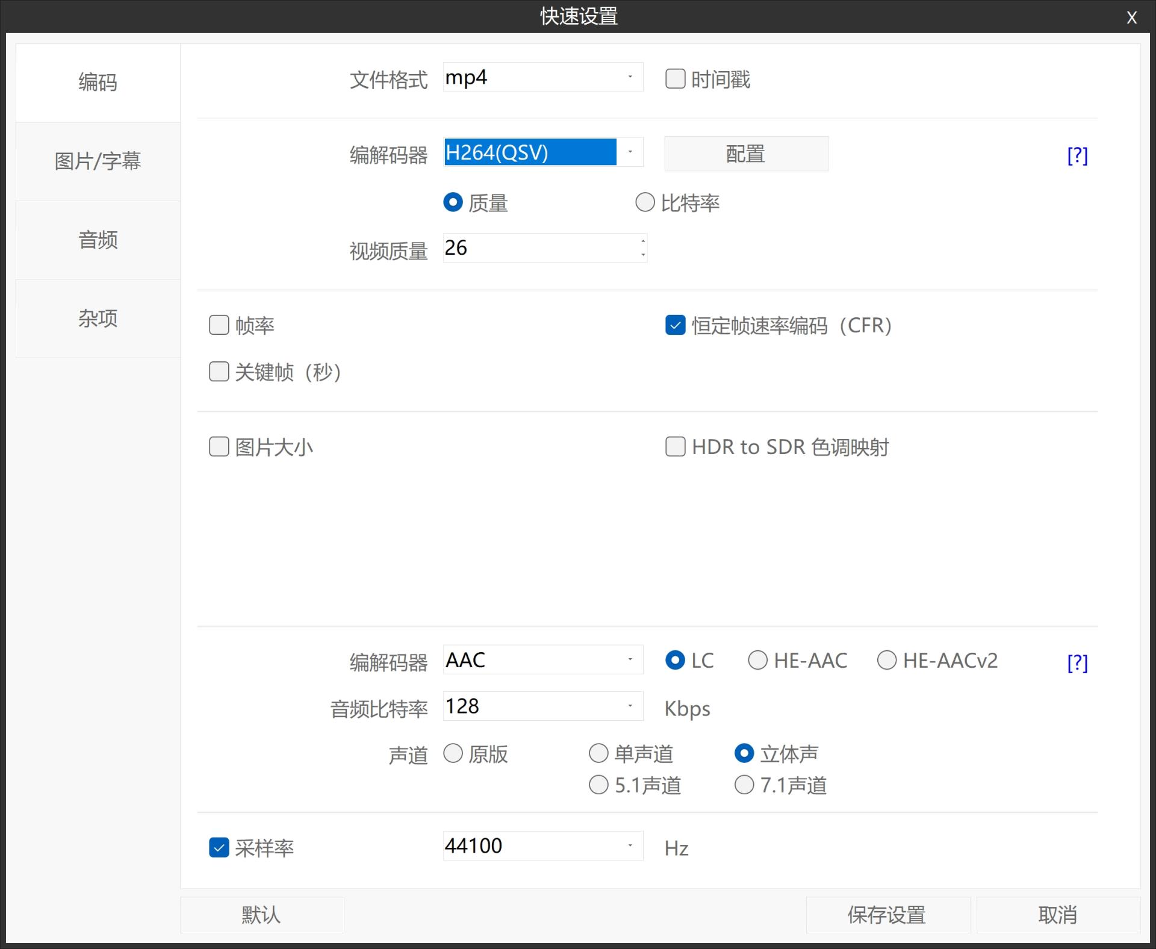This screenshot has height=949, width=1156.
Task: Disable 恒定帧速率编码 (CFR)
Action: [675, 326]
